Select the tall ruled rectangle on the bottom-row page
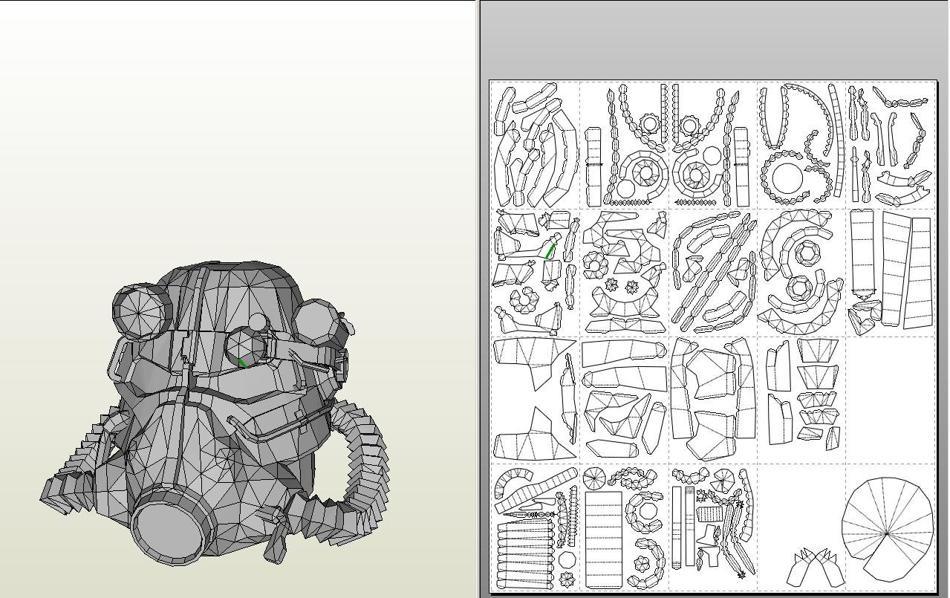The image size is (950, 598). coord(602,539)
